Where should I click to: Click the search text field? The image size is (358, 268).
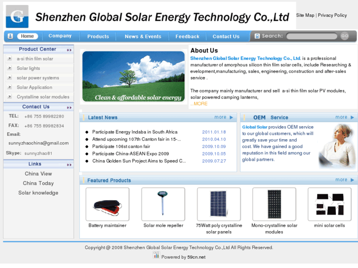pyautogui.click(x=312, y=36)
